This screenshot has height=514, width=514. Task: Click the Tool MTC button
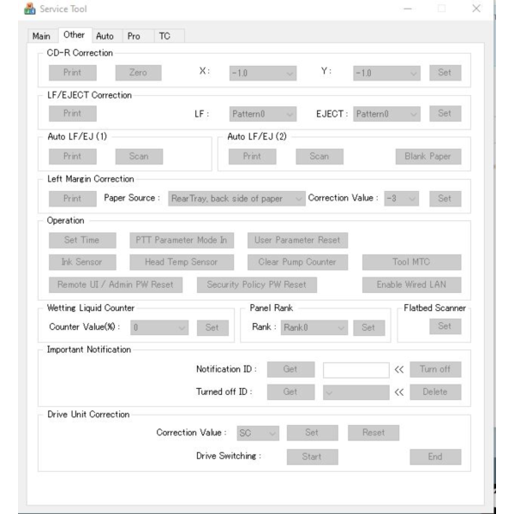pyautogui.click(x=411, y=262)
